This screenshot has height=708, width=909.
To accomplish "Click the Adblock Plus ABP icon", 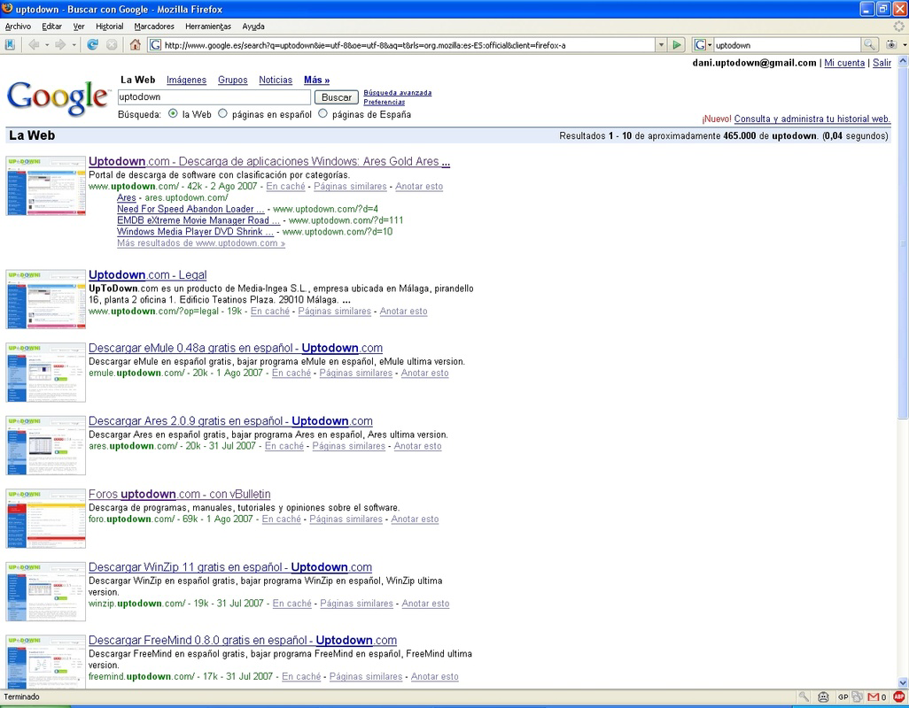I will pyautogui.click(x=899, y=697).
